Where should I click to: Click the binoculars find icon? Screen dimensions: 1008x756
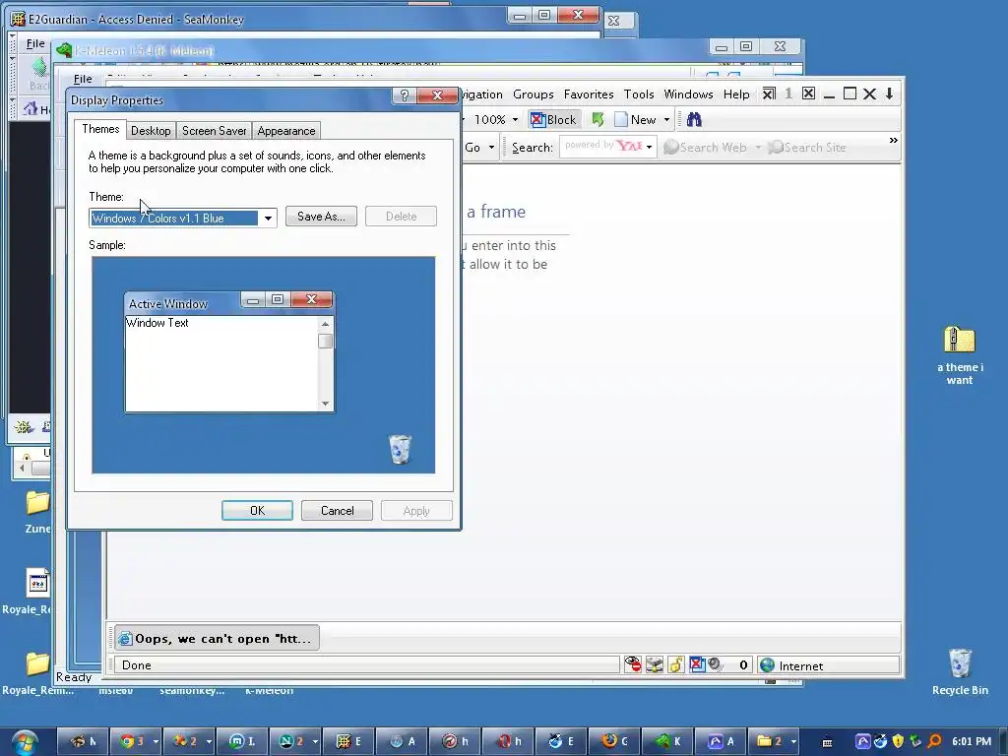pyautogui.click(x=694, y=119)
